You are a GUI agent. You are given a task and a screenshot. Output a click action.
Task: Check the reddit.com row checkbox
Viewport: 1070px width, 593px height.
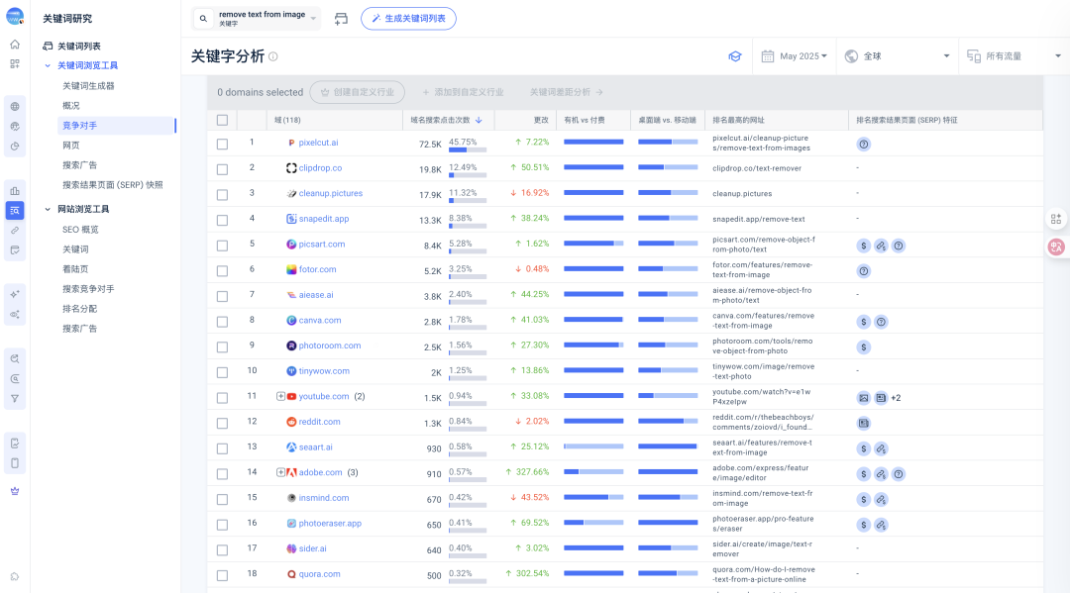(x=223, y=424)
